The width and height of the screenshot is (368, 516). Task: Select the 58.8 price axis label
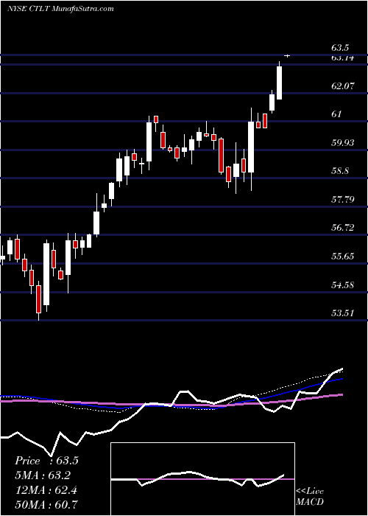pyautogui.click(x=340, y=171)
